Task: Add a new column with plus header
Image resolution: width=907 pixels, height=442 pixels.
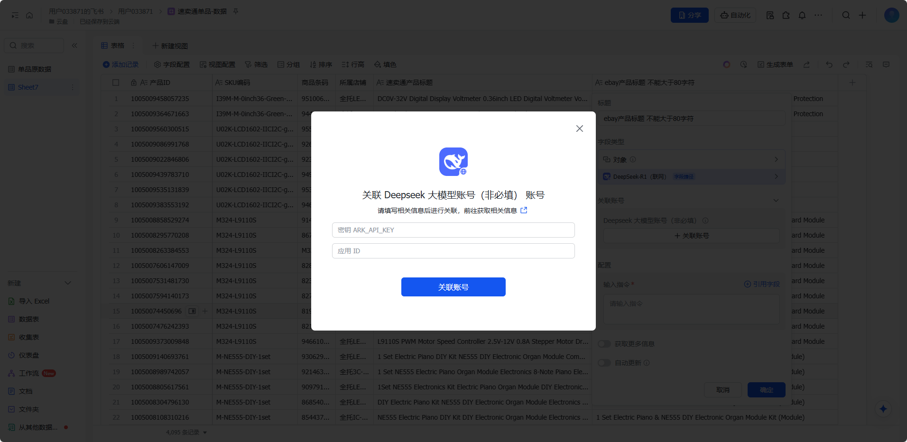Action: (852, 83)
